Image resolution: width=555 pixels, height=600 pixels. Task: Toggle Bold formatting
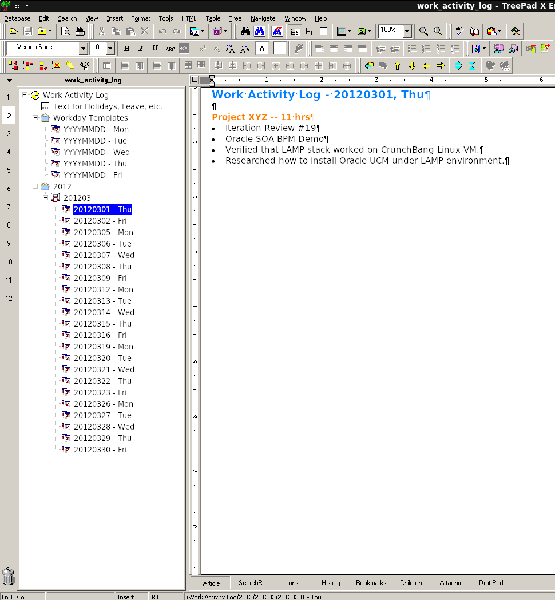point(126,49)
